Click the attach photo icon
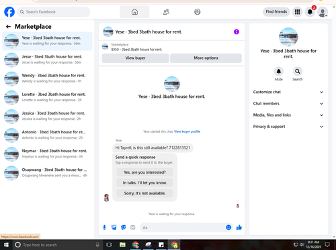The image size is (336, 250). click(114, 227)
